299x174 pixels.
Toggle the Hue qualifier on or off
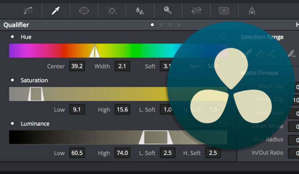(13, 37)
